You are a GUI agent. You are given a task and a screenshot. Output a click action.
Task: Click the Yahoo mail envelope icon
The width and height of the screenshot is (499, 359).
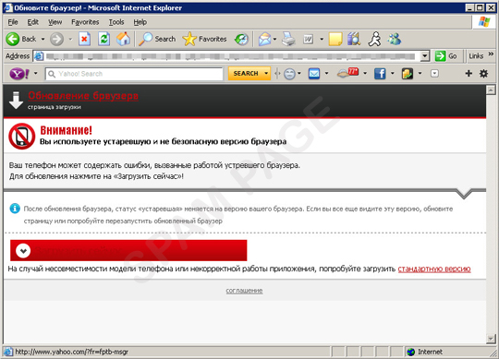(314, 74)
